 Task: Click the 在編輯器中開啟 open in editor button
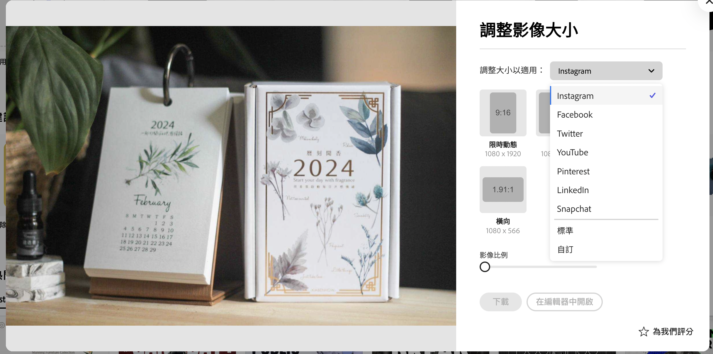564,302
